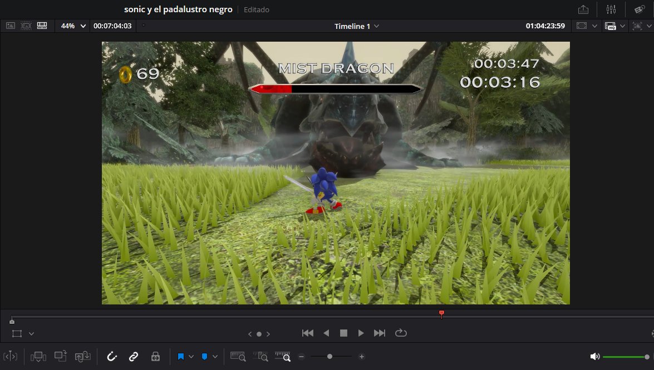
Task: Click the Inspector icon top right
Action: pos(639,9)
